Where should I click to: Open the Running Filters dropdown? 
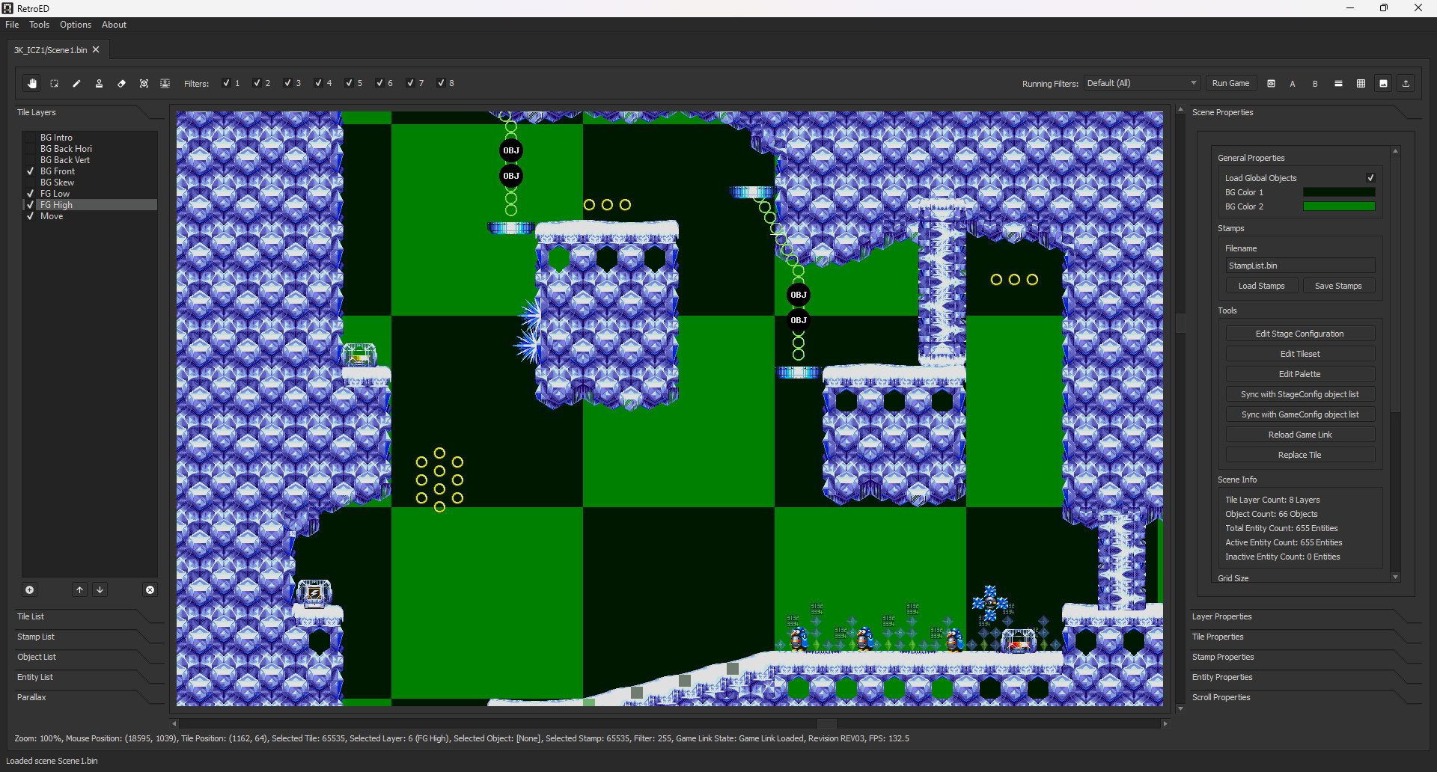1141,83
